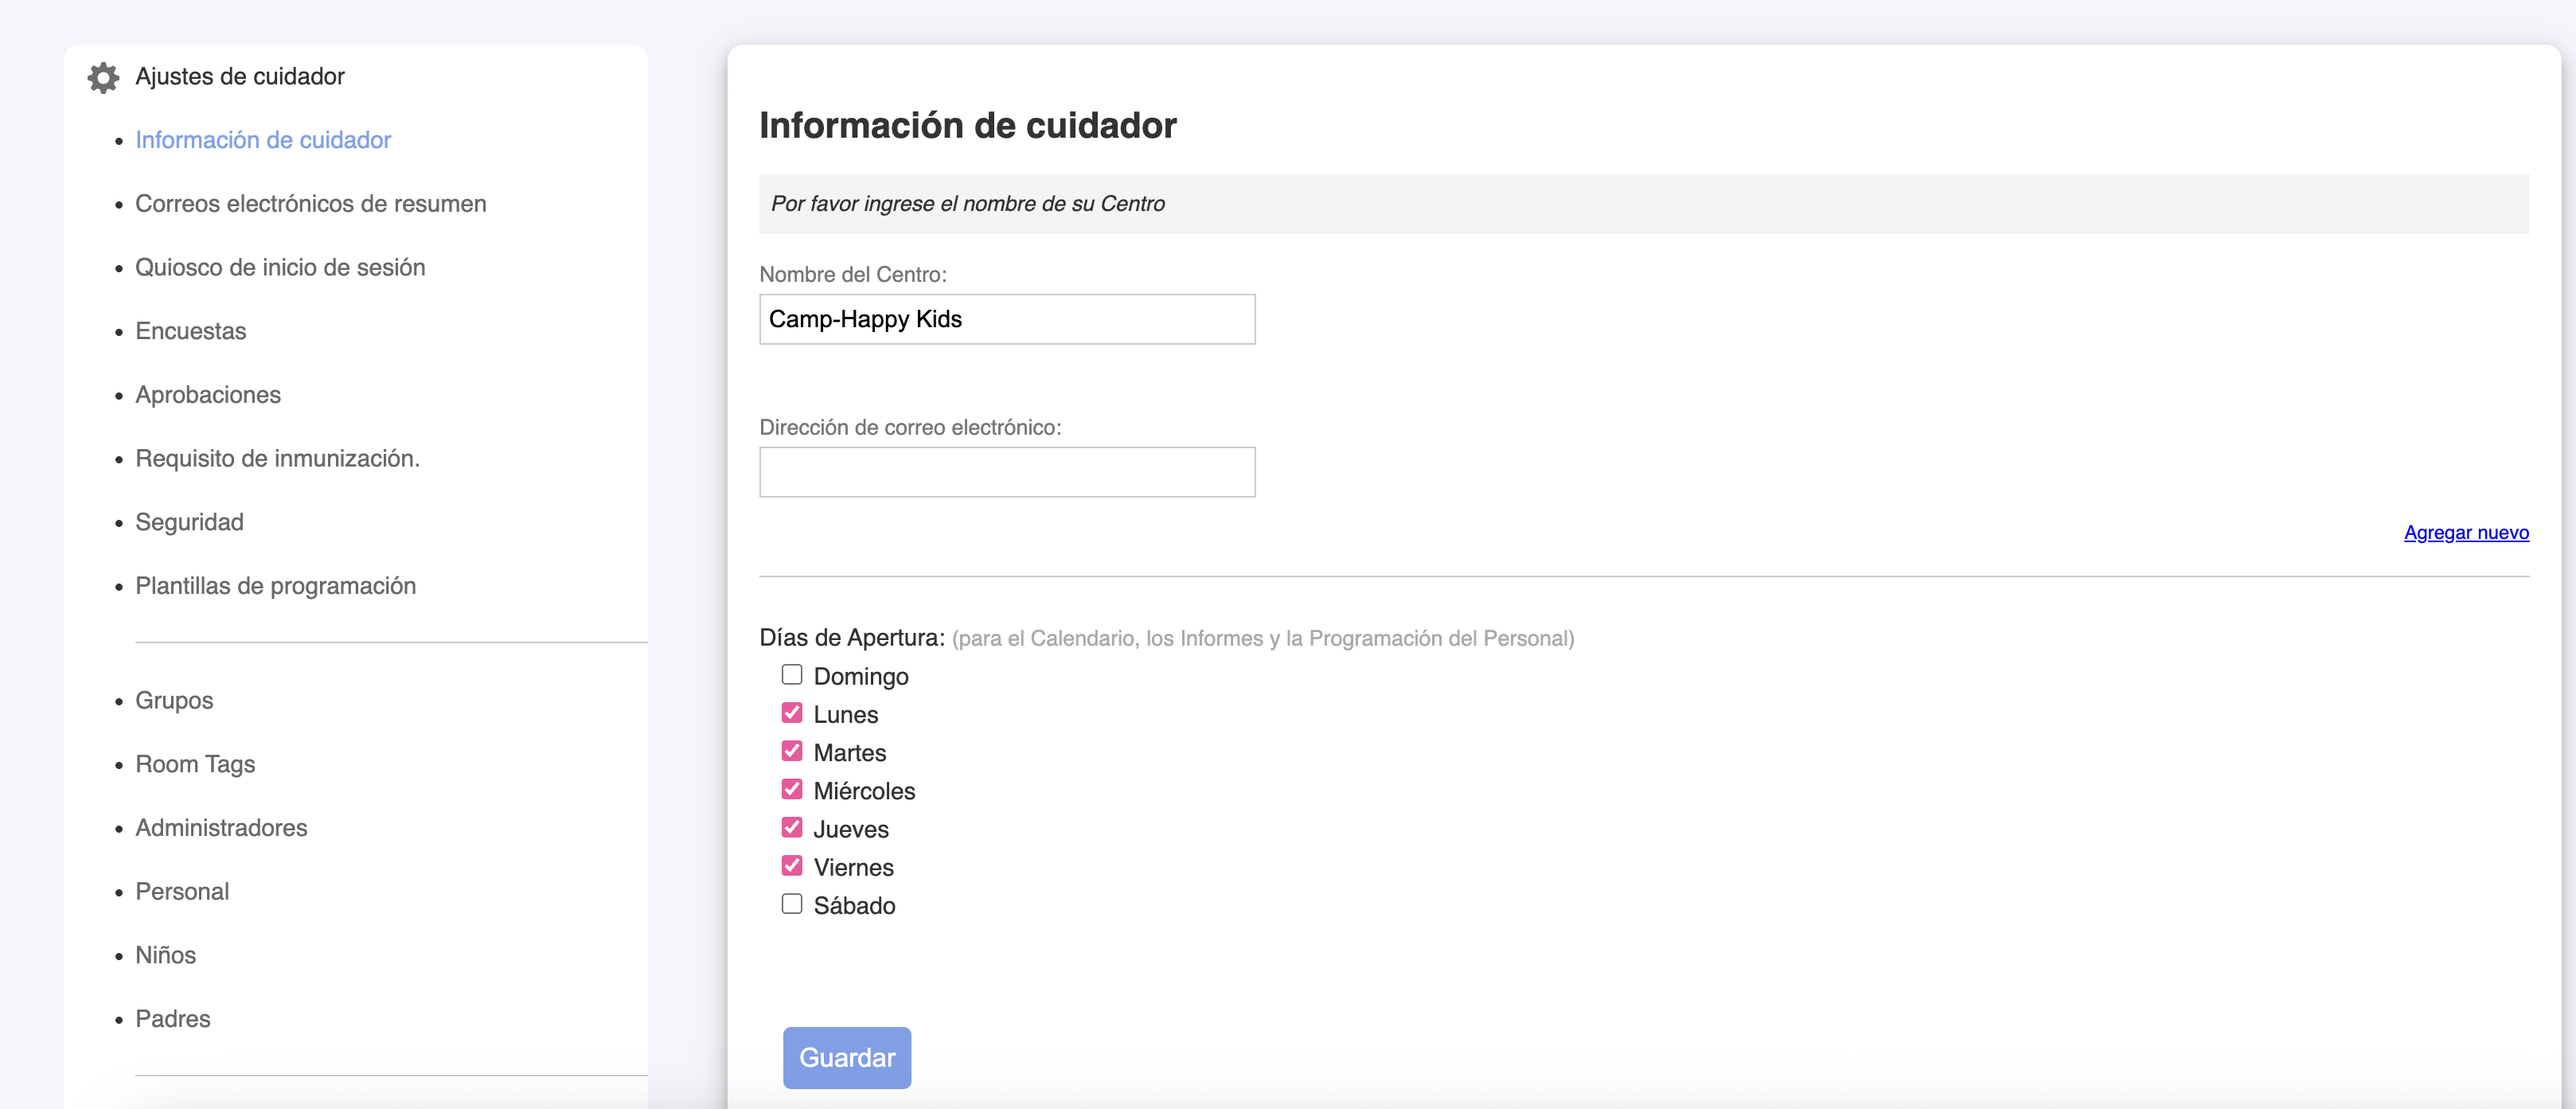Select Requisito de inmunización menu item

tap(277, 459)
